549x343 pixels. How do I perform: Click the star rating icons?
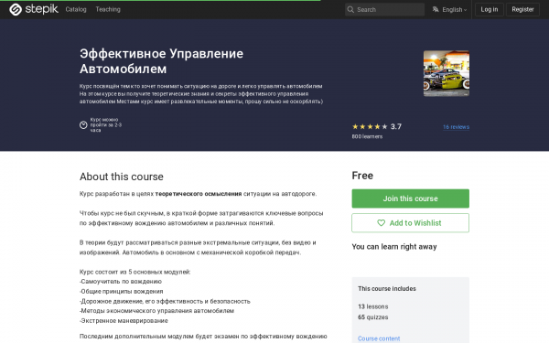(x=370, y=127)
